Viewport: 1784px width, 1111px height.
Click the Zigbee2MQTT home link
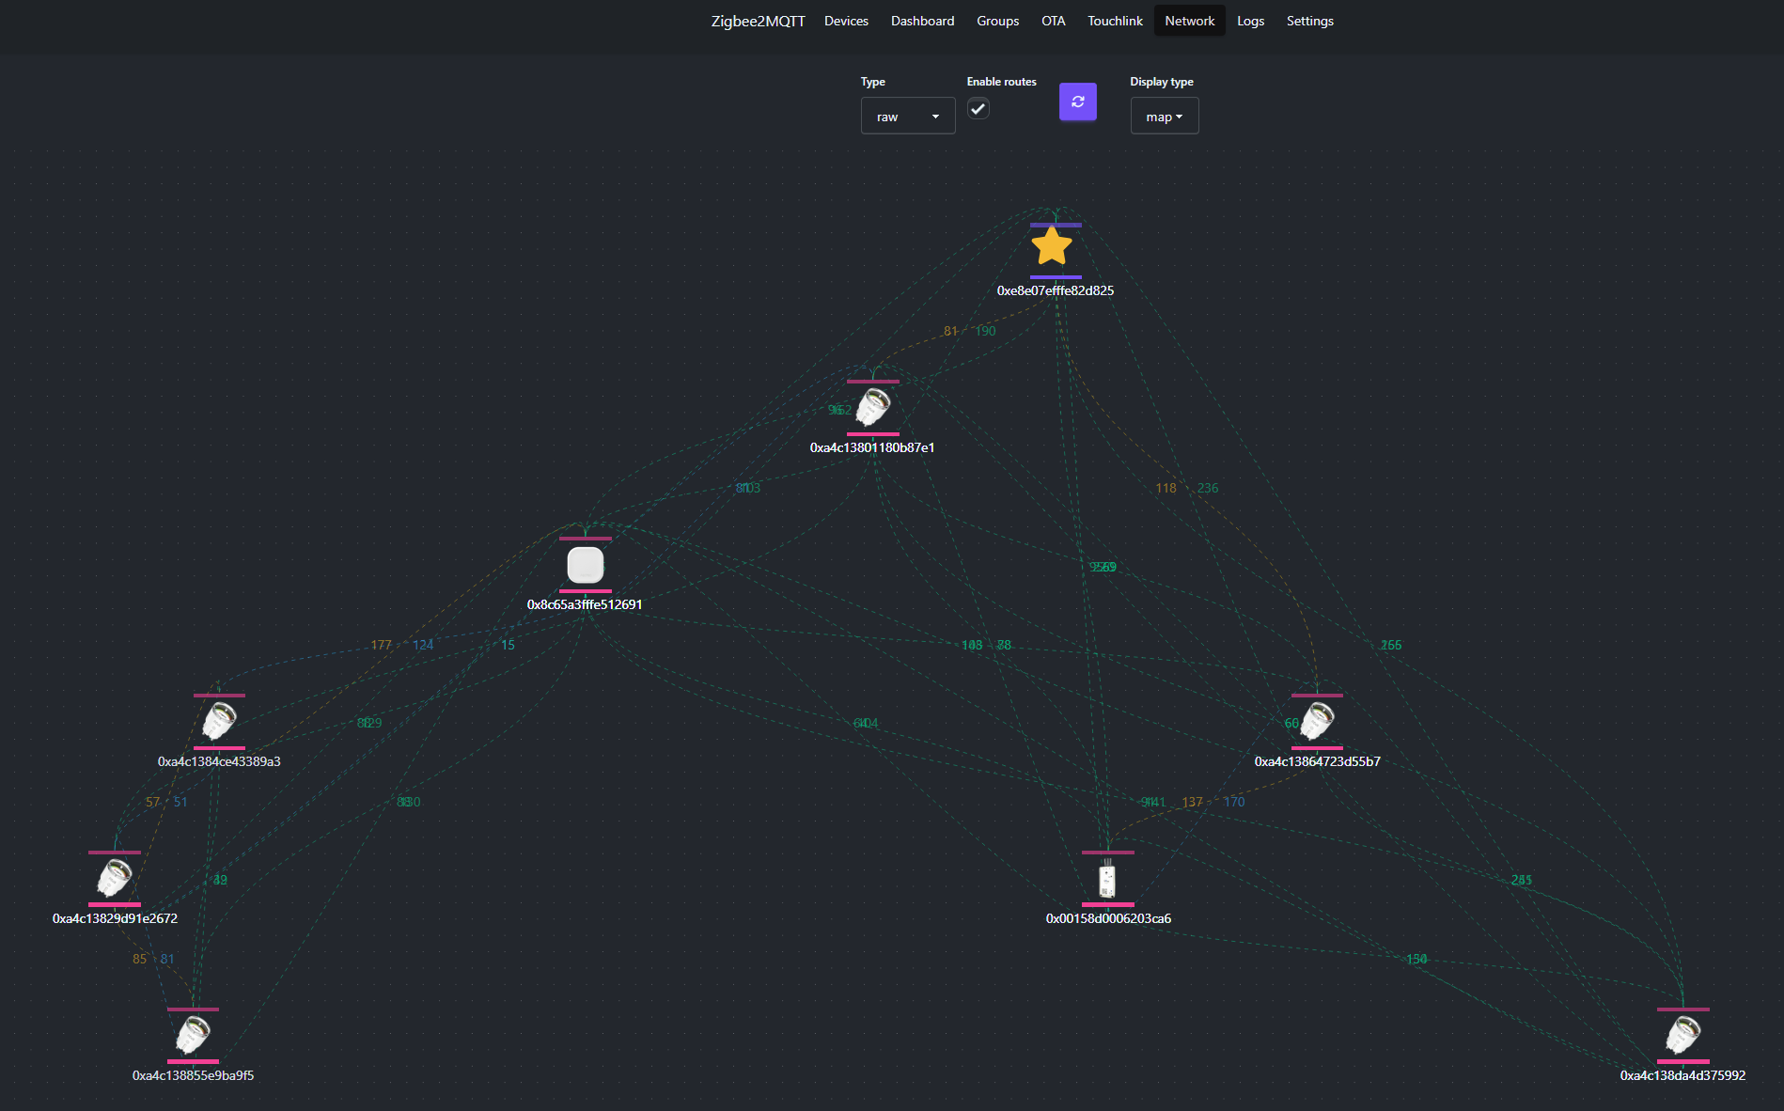click(x=758, y=21)
